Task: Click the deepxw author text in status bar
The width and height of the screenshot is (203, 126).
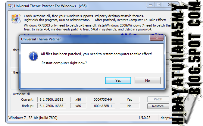Action: tap(166, 118)
